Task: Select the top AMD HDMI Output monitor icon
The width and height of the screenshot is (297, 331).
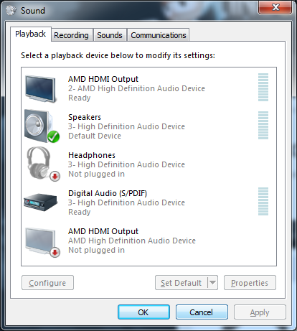Action: pyautogui.click(x=41, y=88)
